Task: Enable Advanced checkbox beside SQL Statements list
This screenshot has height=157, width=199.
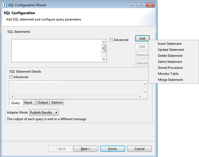Action: [111, 40]
